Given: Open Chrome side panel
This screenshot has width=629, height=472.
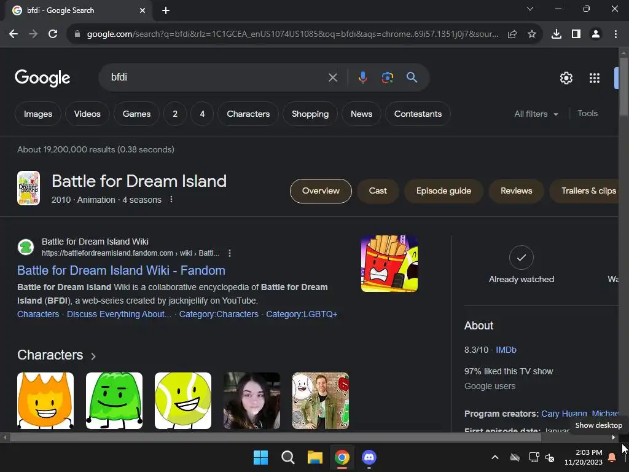Looking at the screenshot, I should pyautogui.click(x=576, y=34).
